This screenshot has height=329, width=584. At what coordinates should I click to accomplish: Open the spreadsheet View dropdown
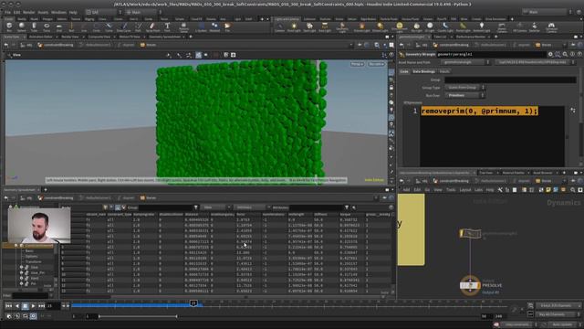pyautogui.click(x=215, y=207)
